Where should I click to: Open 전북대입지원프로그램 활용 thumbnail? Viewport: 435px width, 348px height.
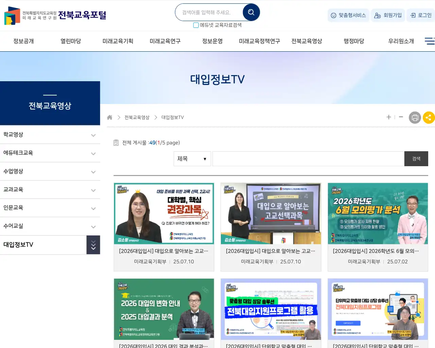click(x=271, y=309)
